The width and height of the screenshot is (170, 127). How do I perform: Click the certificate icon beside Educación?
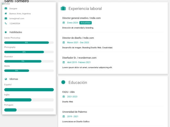tap(63, 82)
